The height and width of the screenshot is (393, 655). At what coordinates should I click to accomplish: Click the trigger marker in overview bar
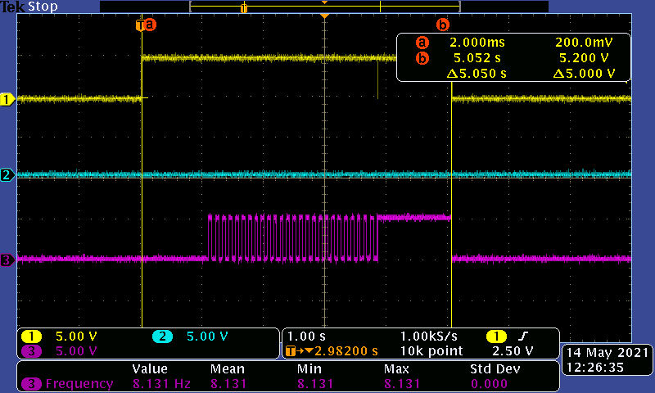click(243, 8)
